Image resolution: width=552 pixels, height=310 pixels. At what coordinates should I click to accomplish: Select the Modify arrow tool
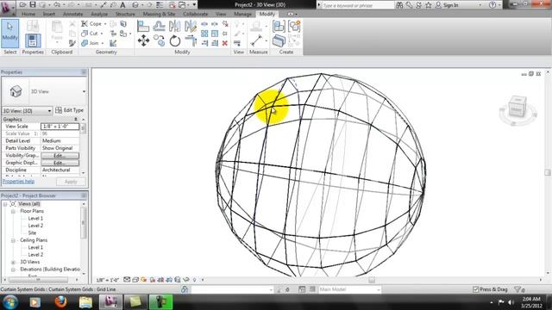click(x=9, y=34)
